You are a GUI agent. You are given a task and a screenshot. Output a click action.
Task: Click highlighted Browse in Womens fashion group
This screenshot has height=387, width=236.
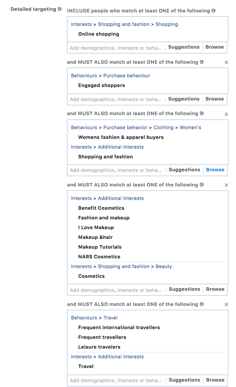(215, 170)
